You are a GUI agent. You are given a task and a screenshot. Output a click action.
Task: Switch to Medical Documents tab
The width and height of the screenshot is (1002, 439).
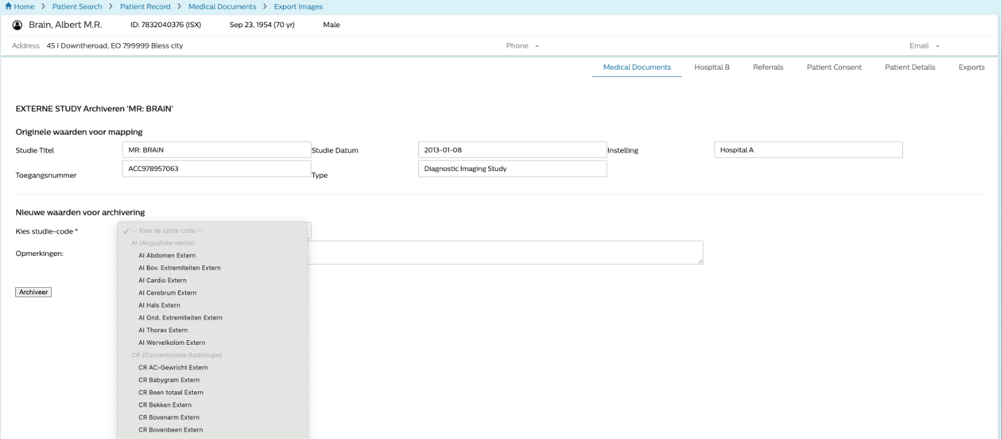637,67
